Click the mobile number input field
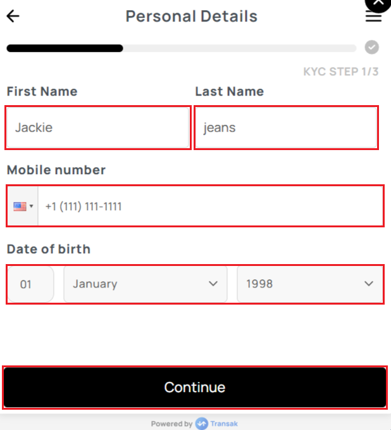The width and height of the screenshot is (391, 430). coord(211,206)
